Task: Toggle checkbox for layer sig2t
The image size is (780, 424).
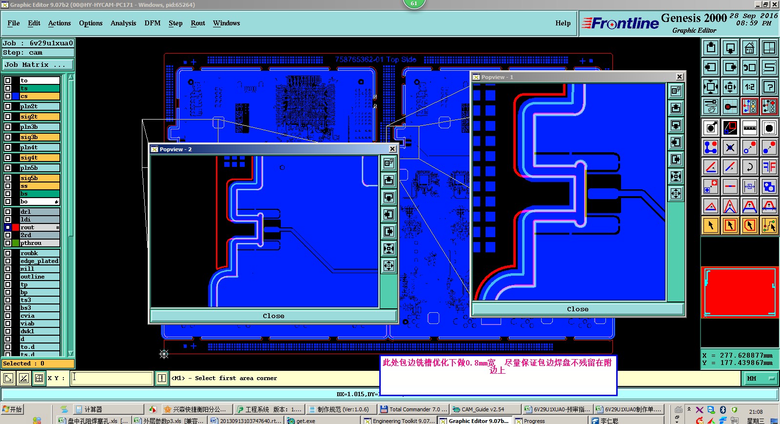Action: pos(8,117)
